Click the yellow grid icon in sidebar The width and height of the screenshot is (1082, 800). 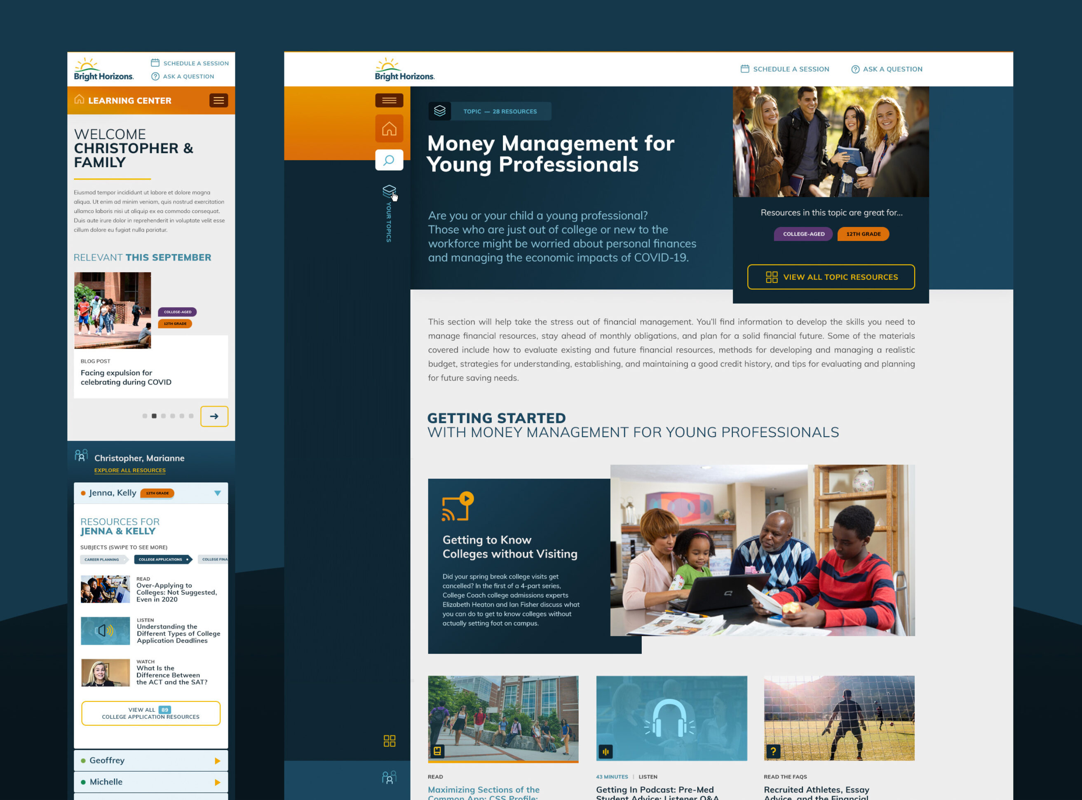390,740
